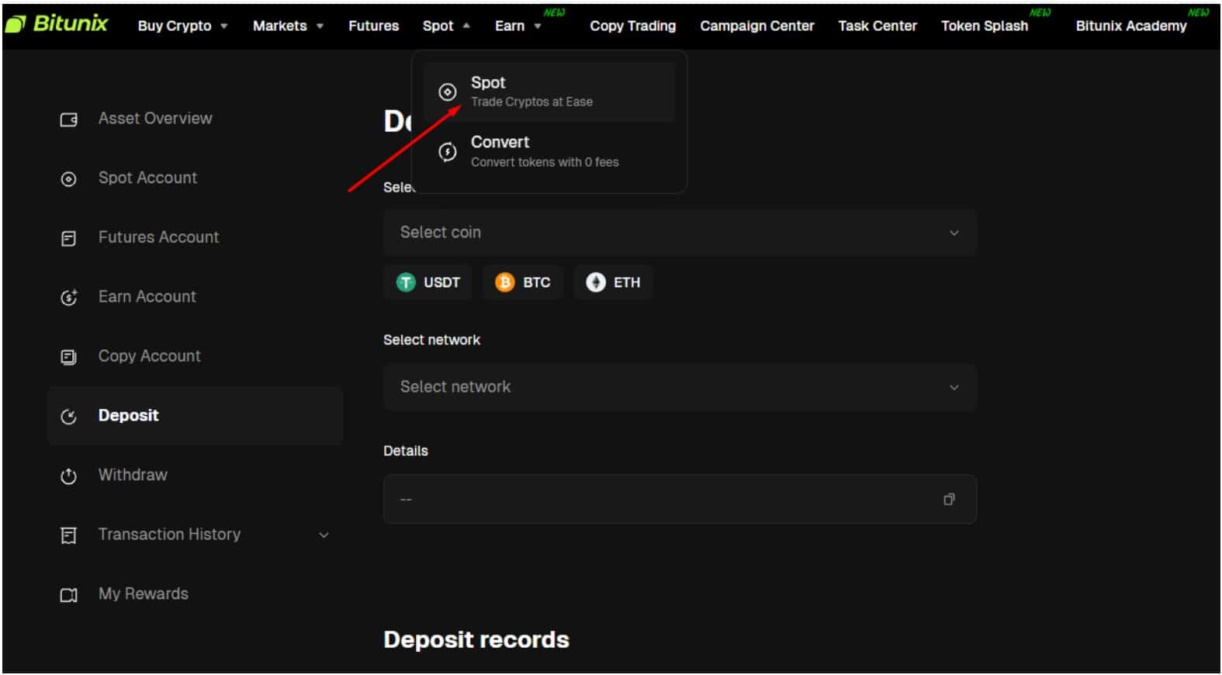Viewport: 1222px width, 675px height.
Task: Click the ETH Ethereum coin icon
Action: tap(596, 282)
